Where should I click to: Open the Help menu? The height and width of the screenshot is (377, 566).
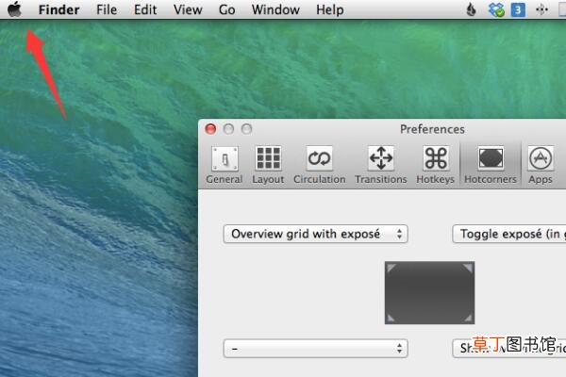(329, 9)
